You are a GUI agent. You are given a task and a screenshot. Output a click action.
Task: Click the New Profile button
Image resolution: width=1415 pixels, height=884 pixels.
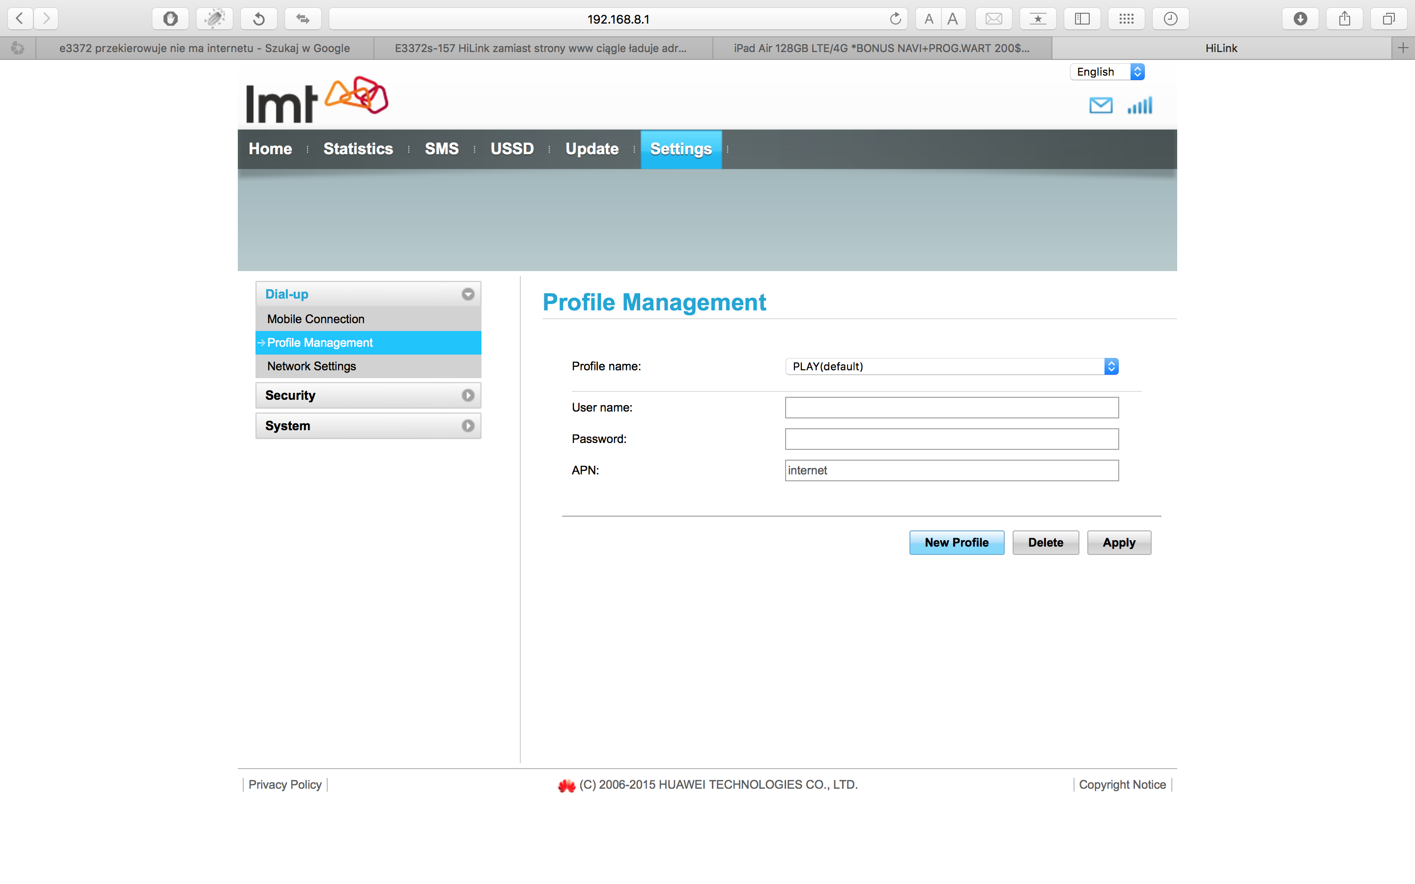click(x=956, y=543)
